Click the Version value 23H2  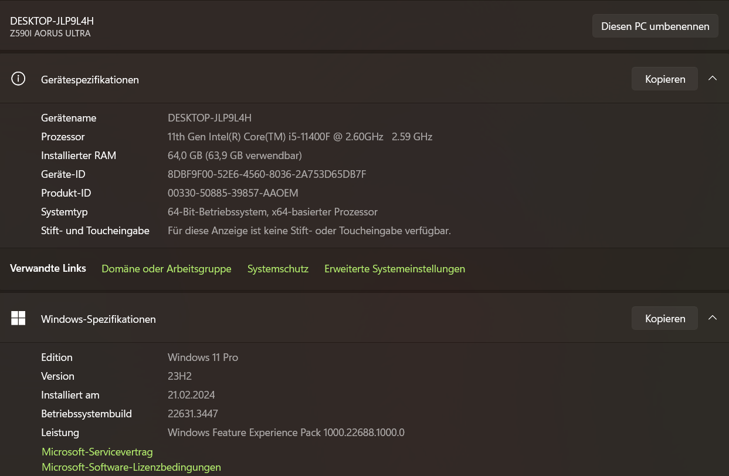179,376
